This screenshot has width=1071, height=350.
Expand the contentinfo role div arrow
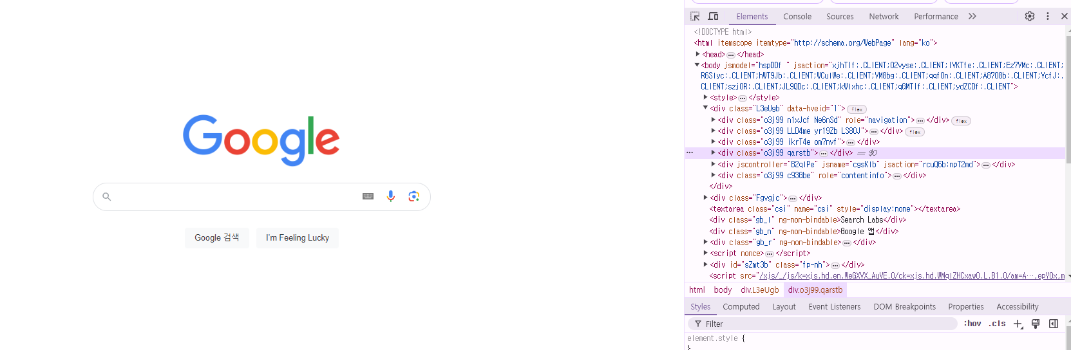pos(714,175)
